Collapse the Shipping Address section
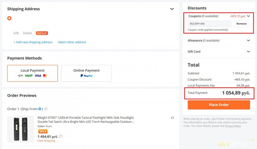The height and width of the screenshot is (149, 257). [x=172, y=9]
